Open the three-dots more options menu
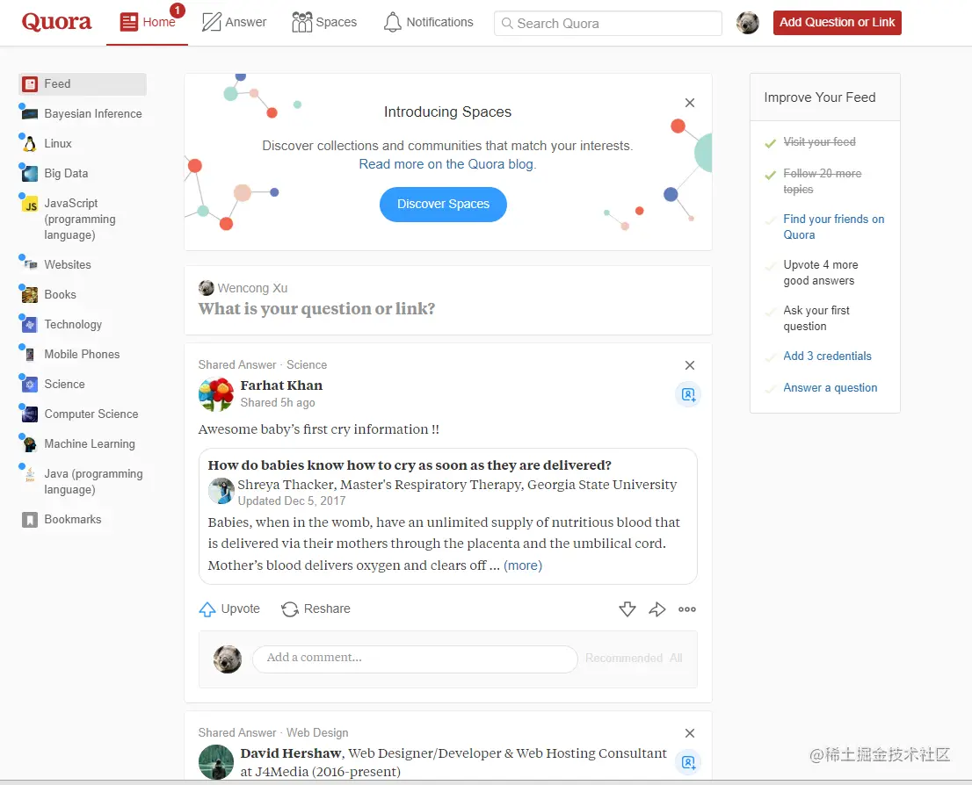The height and width of the screenshot is (785, 972). pos(687,609)
